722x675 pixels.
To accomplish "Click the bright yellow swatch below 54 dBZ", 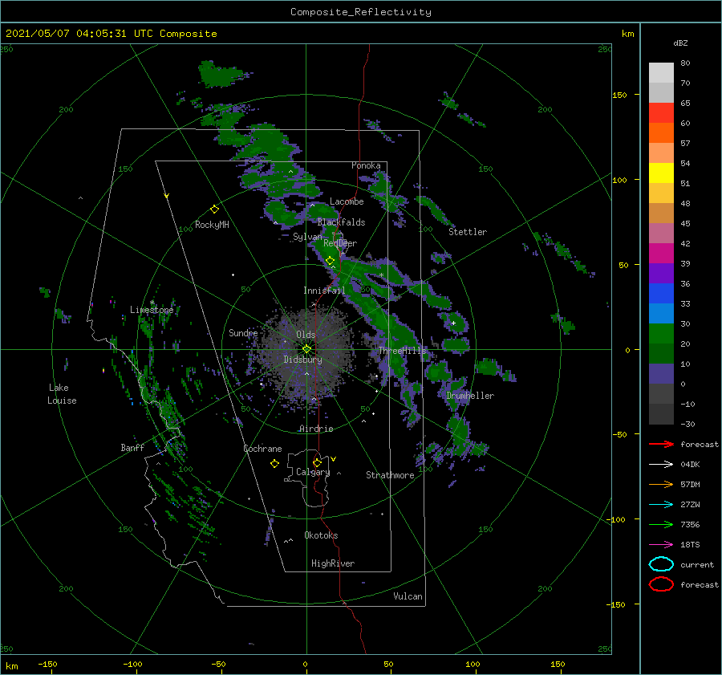I will (661, 173).
